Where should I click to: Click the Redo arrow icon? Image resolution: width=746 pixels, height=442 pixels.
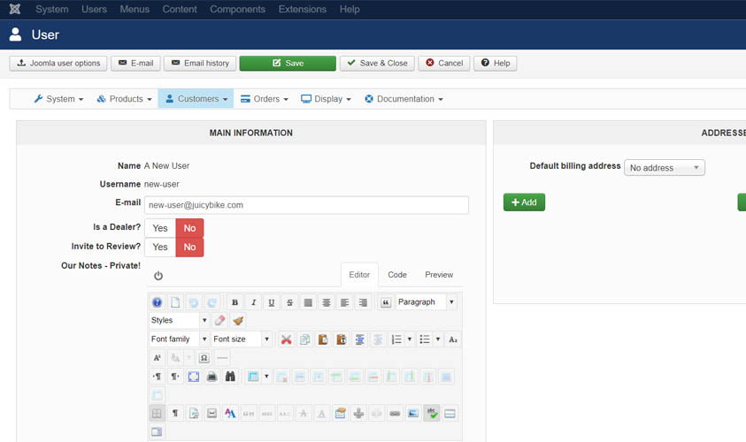click(x=211, y=302)
